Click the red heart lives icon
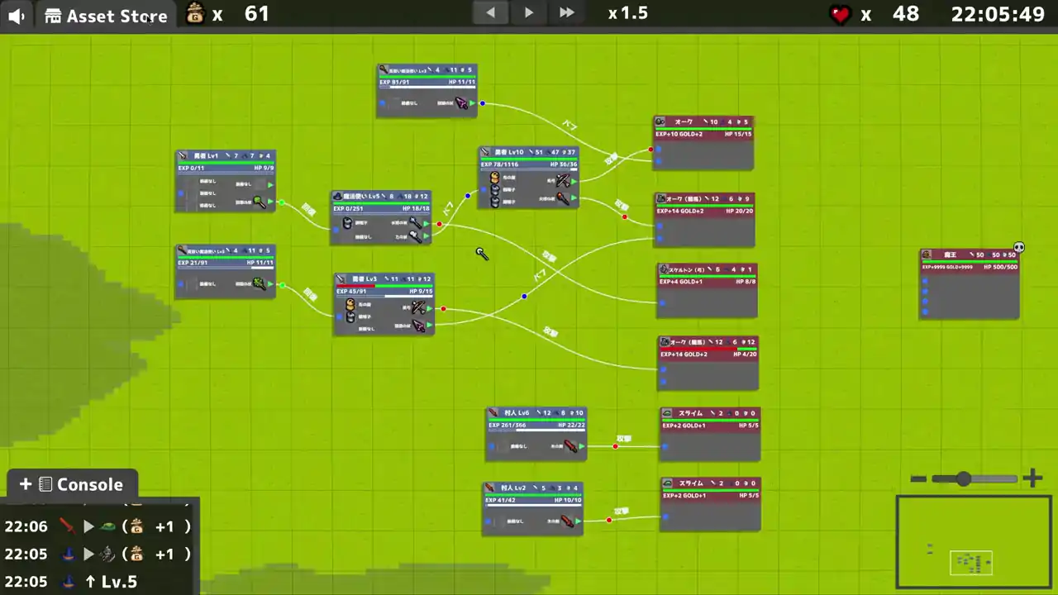 pos(841,14)
